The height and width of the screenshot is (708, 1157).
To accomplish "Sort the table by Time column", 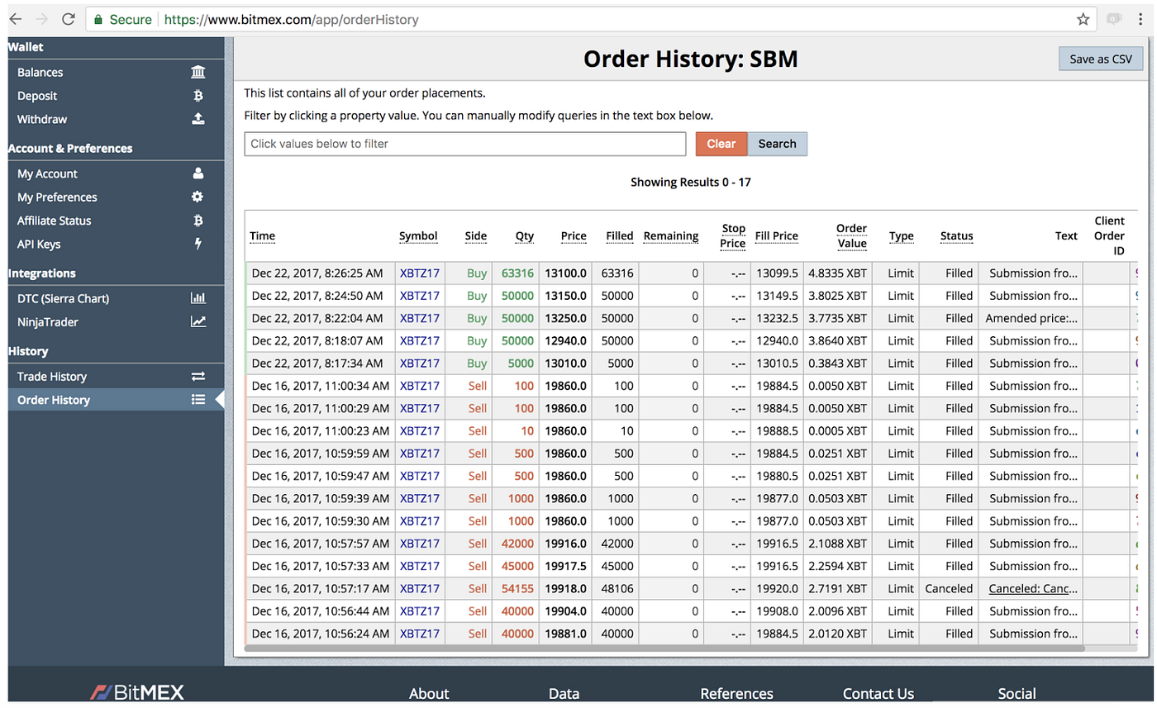I will click(263, 236).
